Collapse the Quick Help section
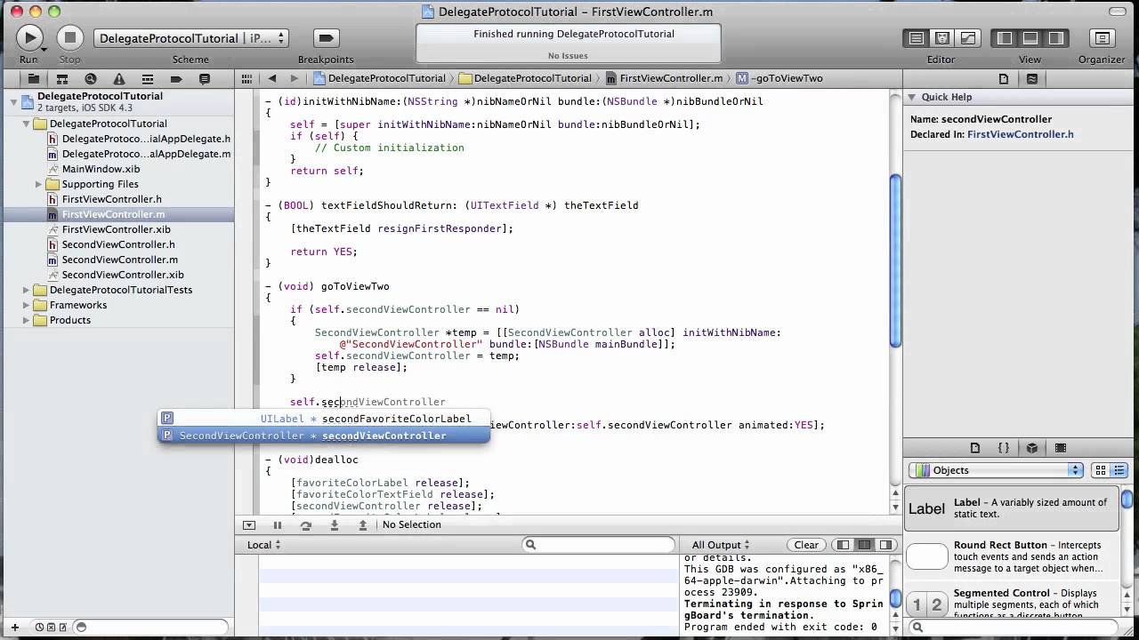 911,97
